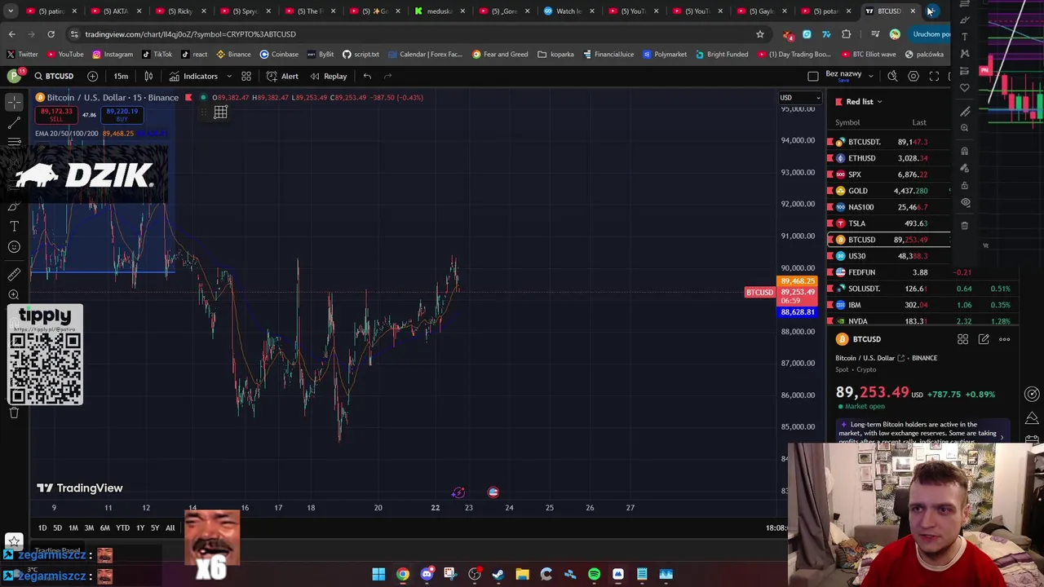Undo the last chart action
This screenshot has height=587, width=1044.
(x=367, y=76)
